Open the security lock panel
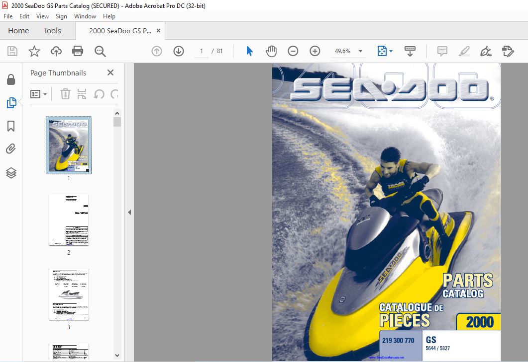This screenshot has height=362, width=528. click(x=11, y=79)
